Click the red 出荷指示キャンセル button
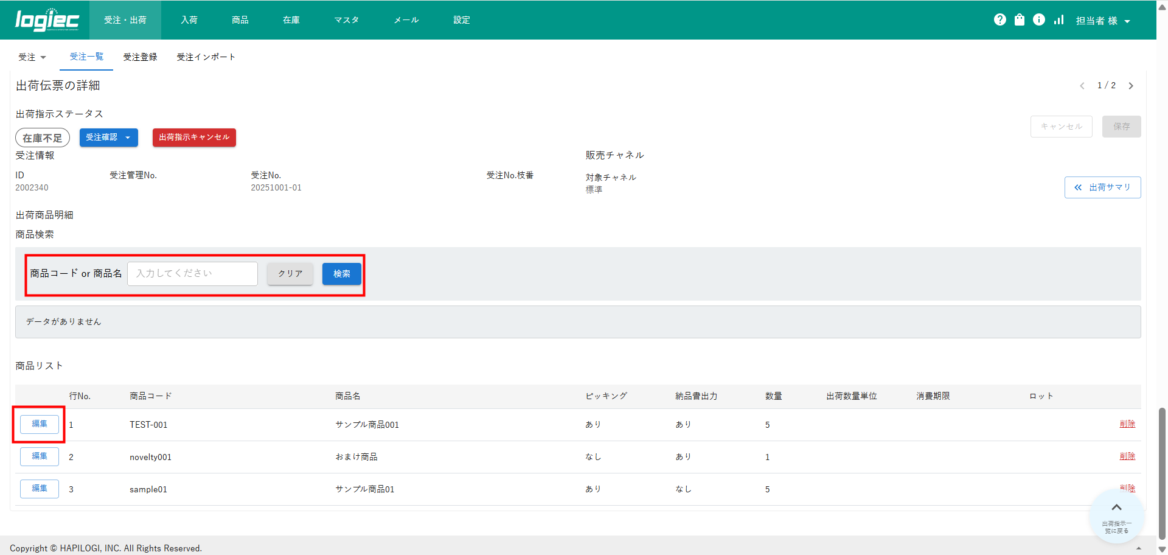1168x555 pixels. click(194, 138)
